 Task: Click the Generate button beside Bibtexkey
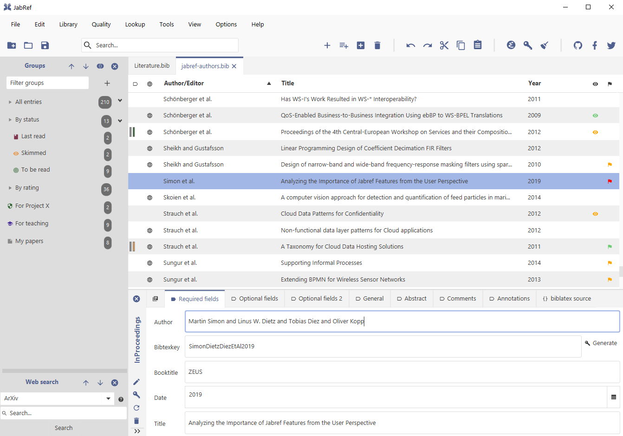(601, 343)
